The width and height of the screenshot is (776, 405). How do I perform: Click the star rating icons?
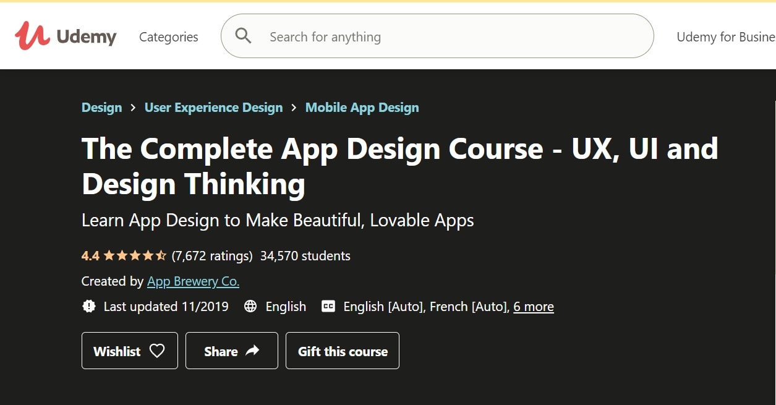click(135, 256)
